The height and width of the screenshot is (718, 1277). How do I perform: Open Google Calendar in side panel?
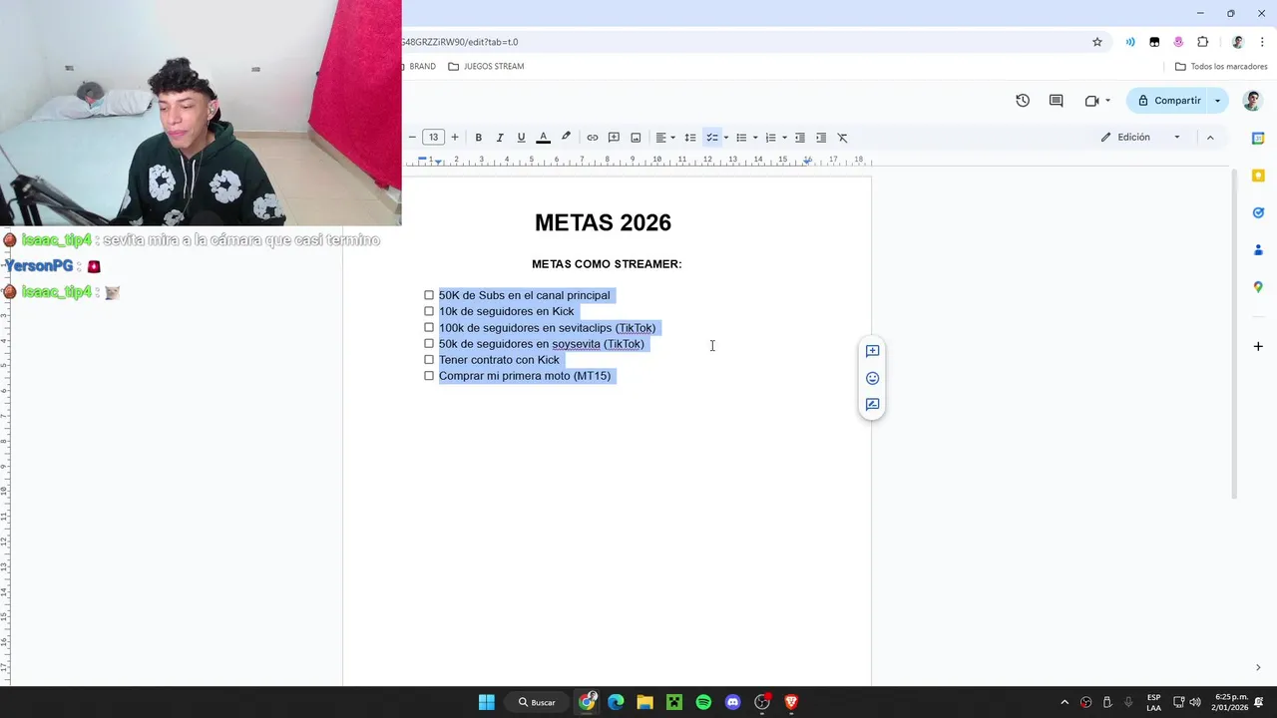click(1258, 139)
